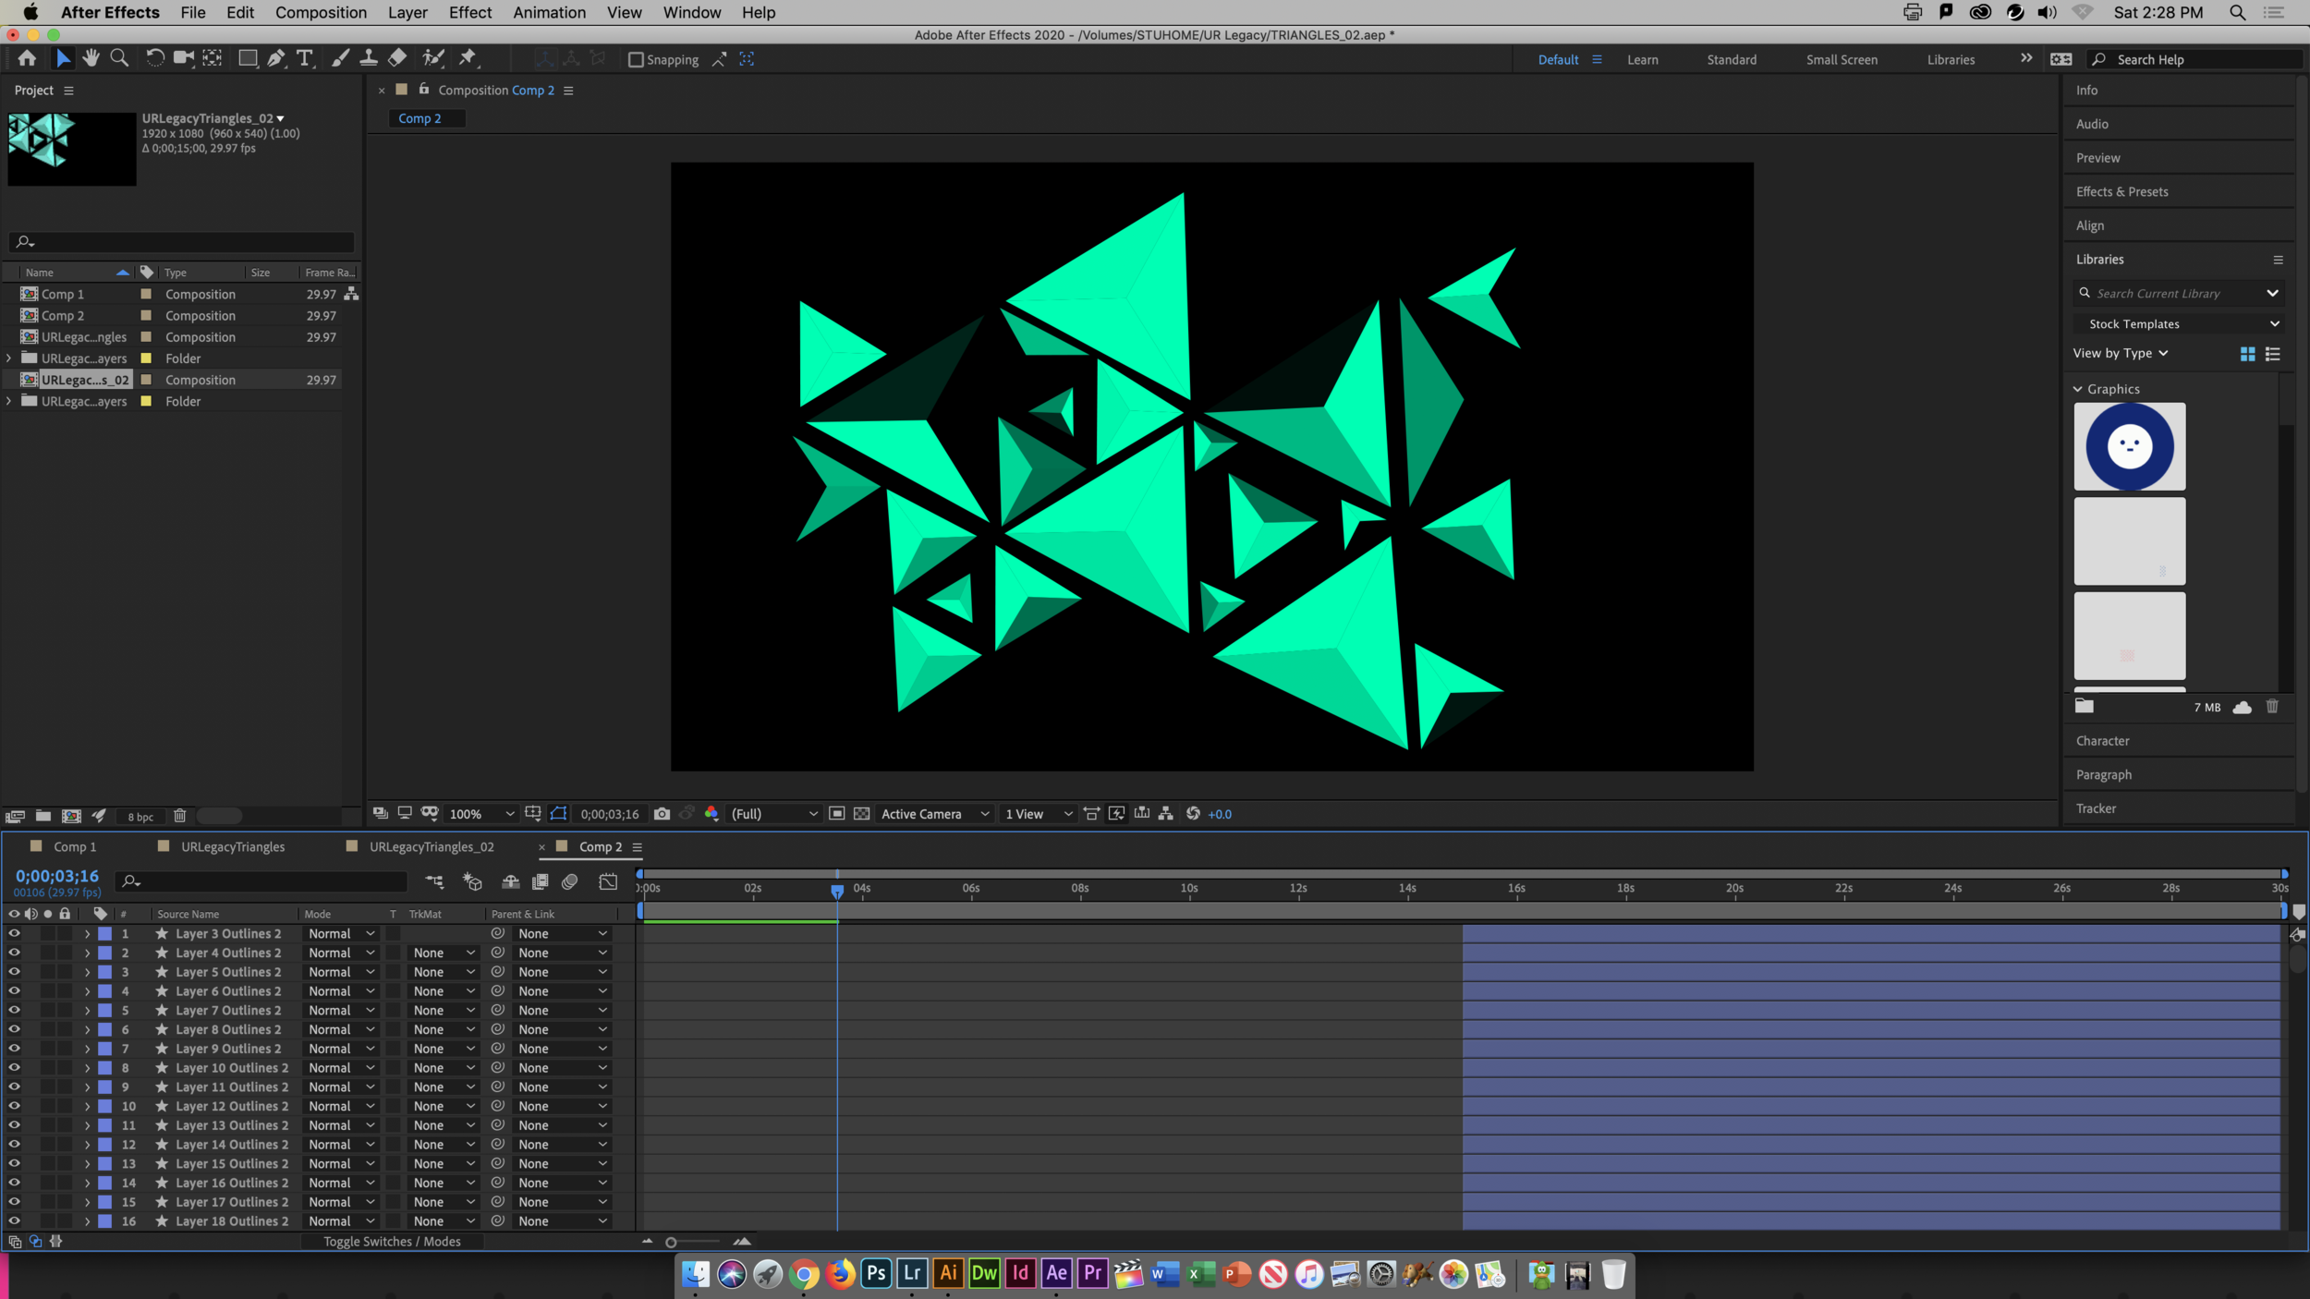This screenshot has height=1299, width=2310.
Task: Select the Brush tool
Action: [x=340, y=58]
